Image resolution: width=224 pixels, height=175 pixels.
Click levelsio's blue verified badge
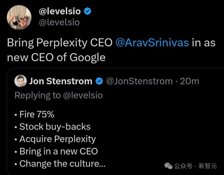point(88,11)
